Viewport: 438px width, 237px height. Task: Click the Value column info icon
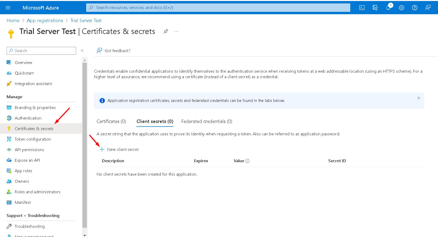point(248,161)
